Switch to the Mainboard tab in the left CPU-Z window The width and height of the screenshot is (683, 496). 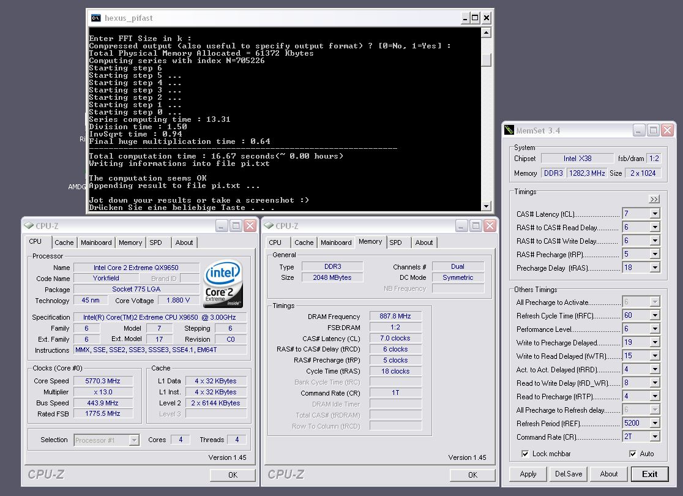[96, 242]
